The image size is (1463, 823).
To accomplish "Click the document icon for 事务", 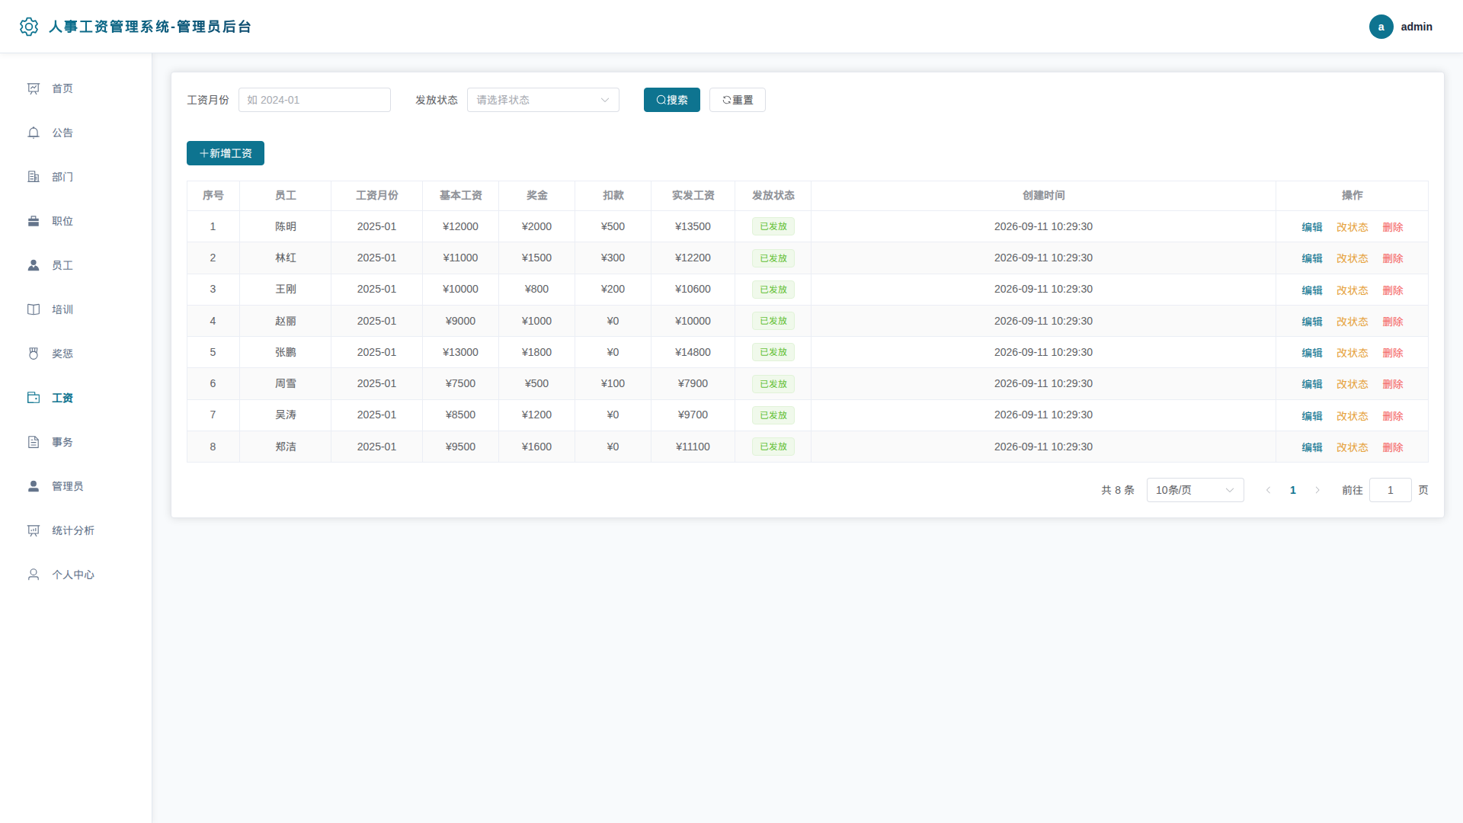I will (x=34, y=442).
